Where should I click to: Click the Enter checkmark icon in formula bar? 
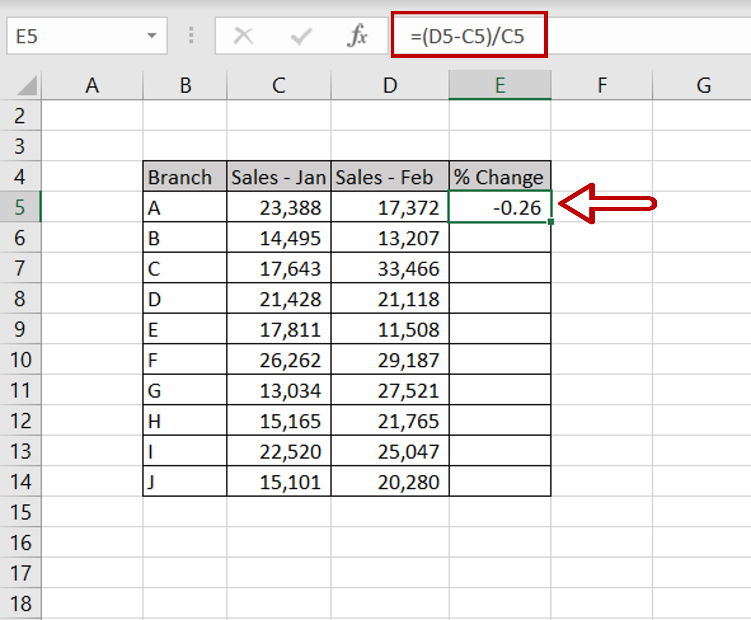click(301, 36)
